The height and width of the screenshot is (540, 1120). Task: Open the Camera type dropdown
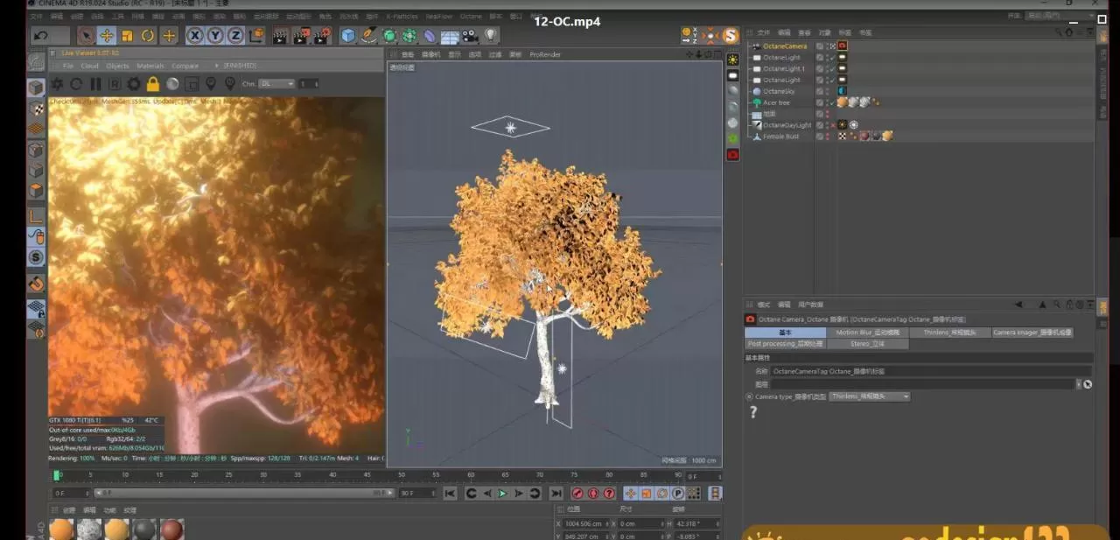tap(869, 396)
